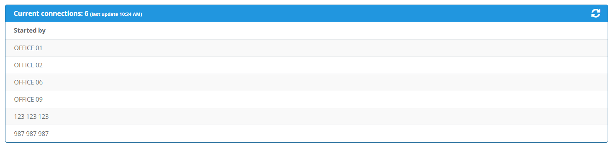Click the Started by header text

[30, 31]
